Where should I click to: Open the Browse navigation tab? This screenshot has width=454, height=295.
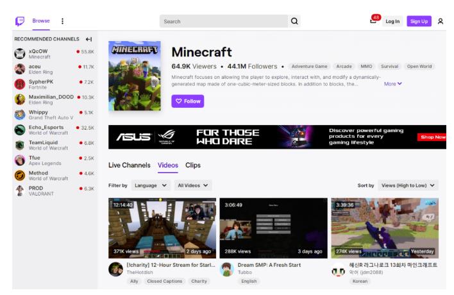pyautogui.click(x=41, y=21)
